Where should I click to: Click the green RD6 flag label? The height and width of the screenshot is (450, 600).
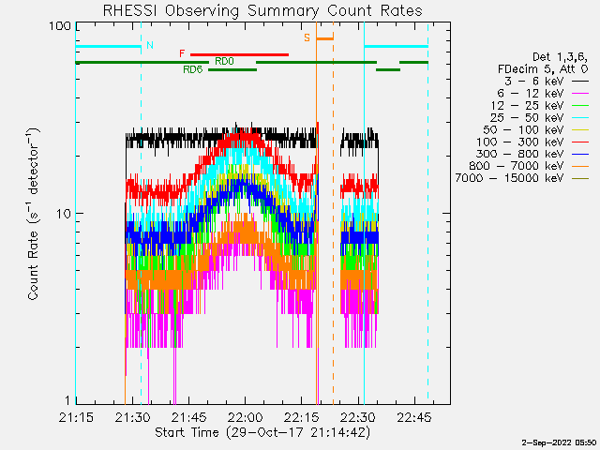pyautogui.click(x=193, y=69)
